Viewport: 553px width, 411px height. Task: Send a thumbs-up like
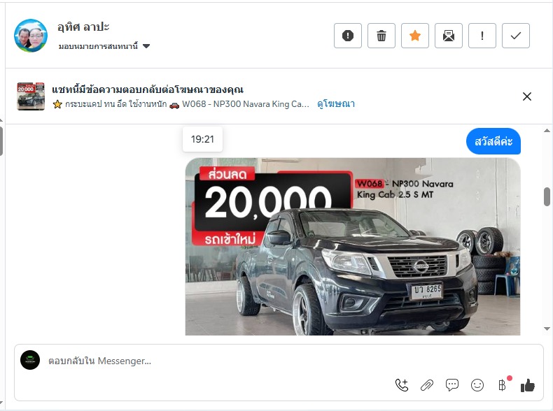click(528, 386)
